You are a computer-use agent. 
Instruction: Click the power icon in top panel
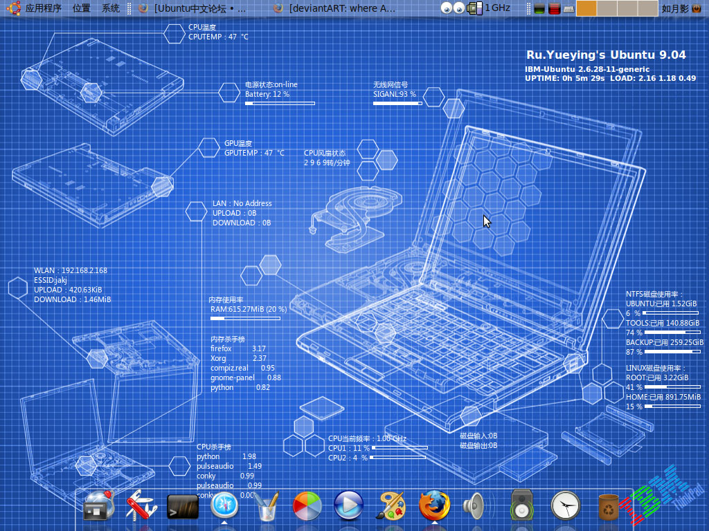[697, 8]
